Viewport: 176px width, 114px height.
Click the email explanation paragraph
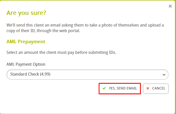click(x=85, y=28)
